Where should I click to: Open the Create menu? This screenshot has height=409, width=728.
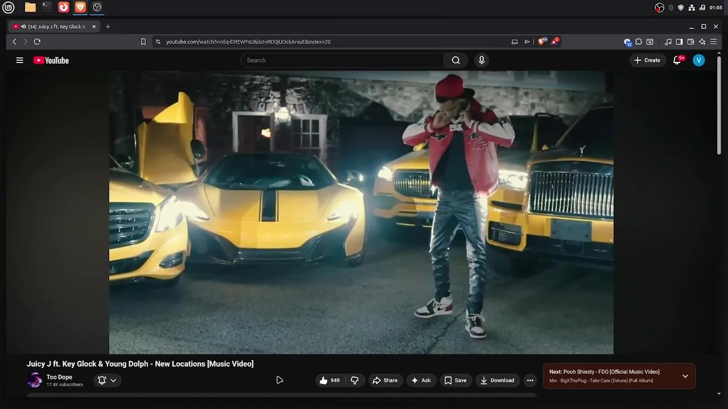pyautogui.click(x=647, y=60)
